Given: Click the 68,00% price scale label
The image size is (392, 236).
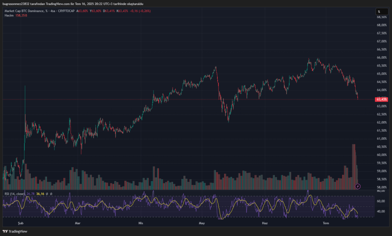Looking at the screenshot, I should pos(382,25).
